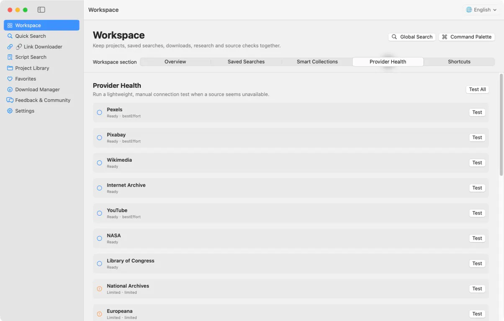Viewport: 504px width, 321px height.
Task: Click the Project Library folder icon
Action: [x=10, y=68]
